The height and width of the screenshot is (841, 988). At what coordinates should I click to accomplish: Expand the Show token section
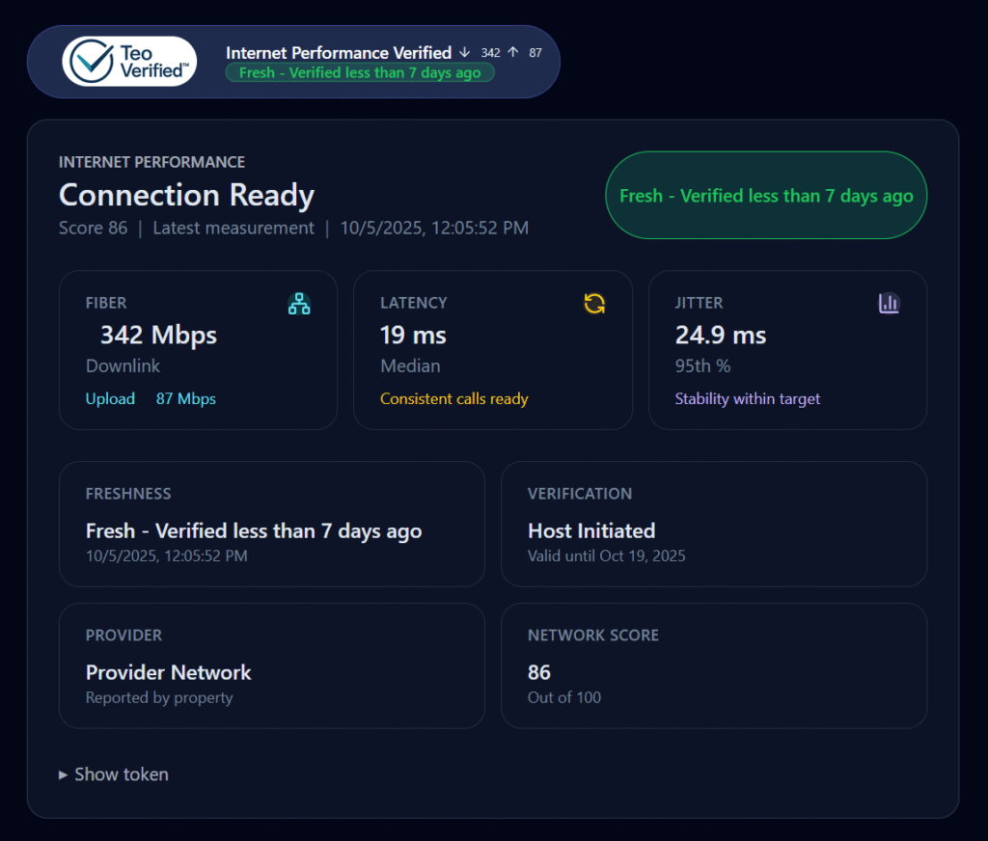(114, 774)
